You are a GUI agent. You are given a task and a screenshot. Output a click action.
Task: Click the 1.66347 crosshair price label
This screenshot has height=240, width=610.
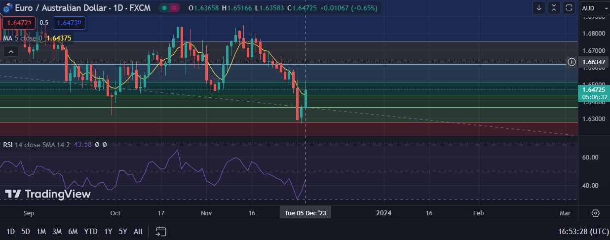pyautogui.click(x=594, y=62)
